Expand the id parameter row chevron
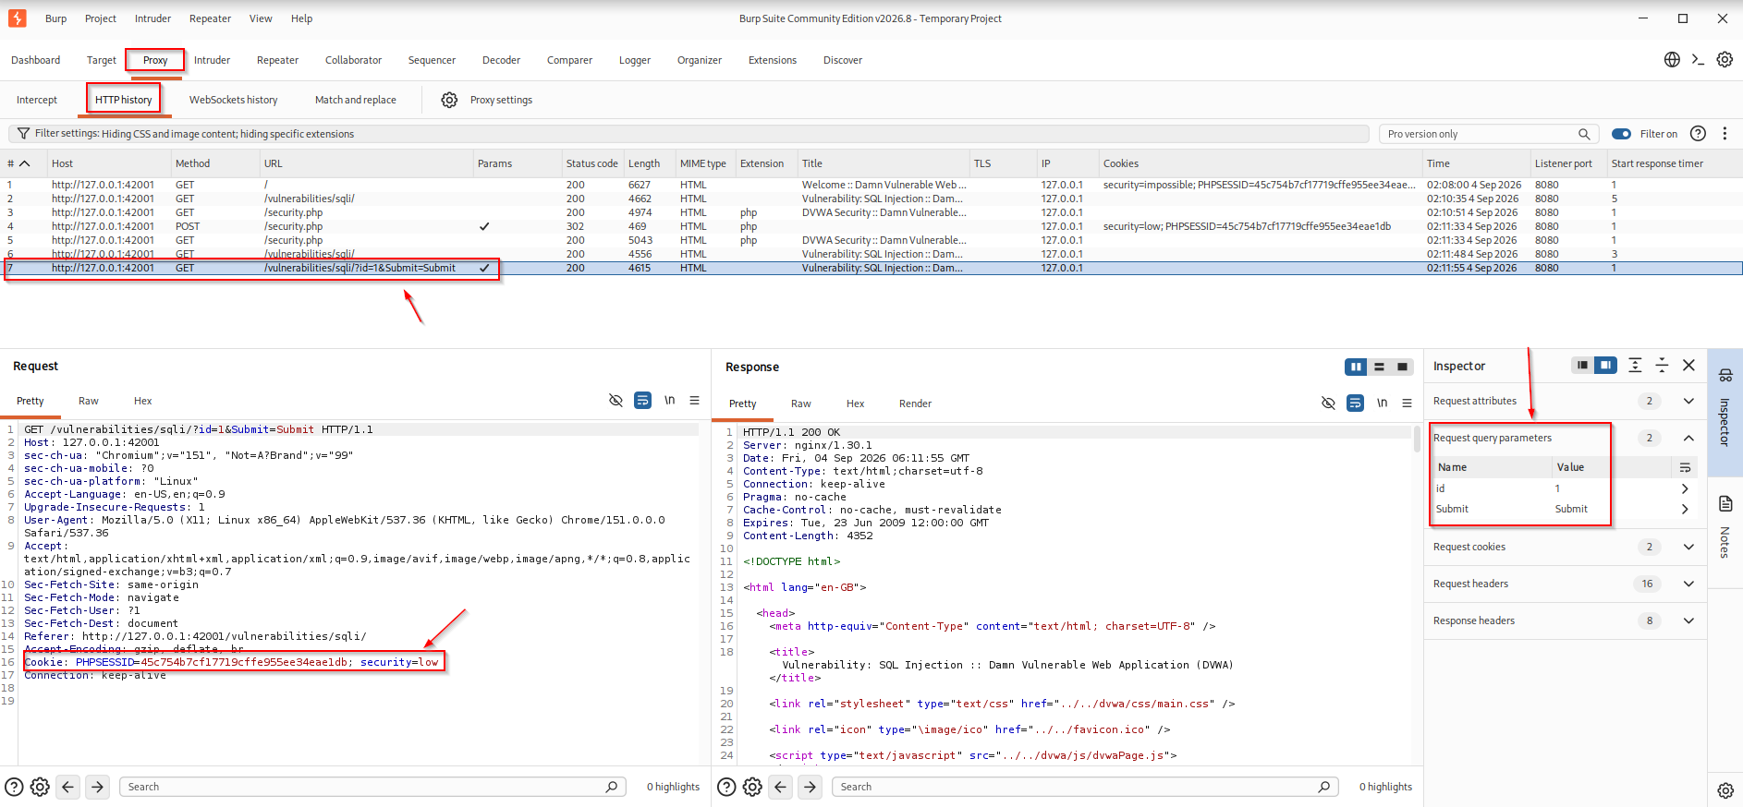 coord(1685,488)
